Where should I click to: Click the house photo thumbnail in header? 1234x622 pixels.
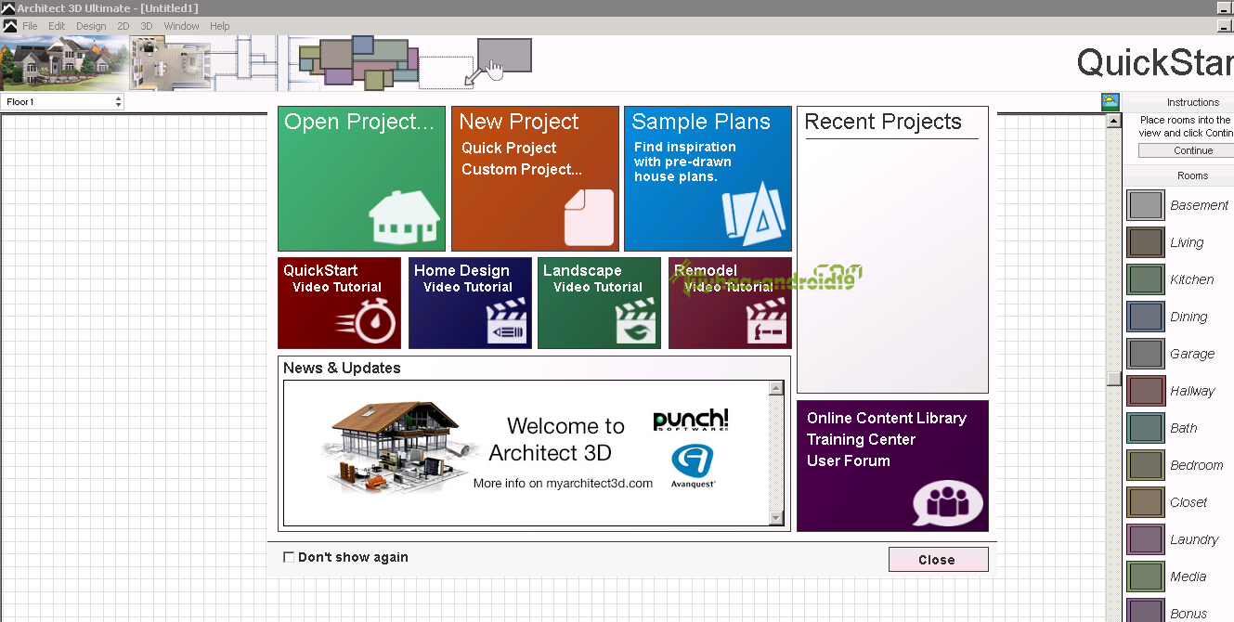pyautogui.click(x=62, y=63)
